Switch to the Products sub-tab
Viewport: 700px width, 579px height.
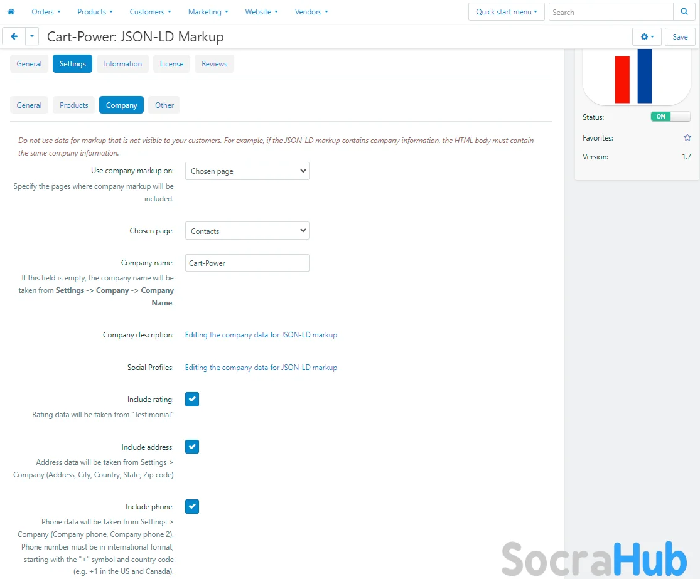pos(73,105)
